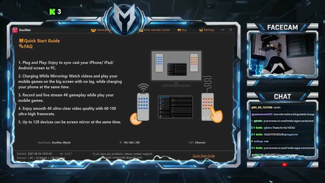
Task: Click the devices count 1 PC / 10 Wired + 128 Wireless
Action: (x=46, y=158)
